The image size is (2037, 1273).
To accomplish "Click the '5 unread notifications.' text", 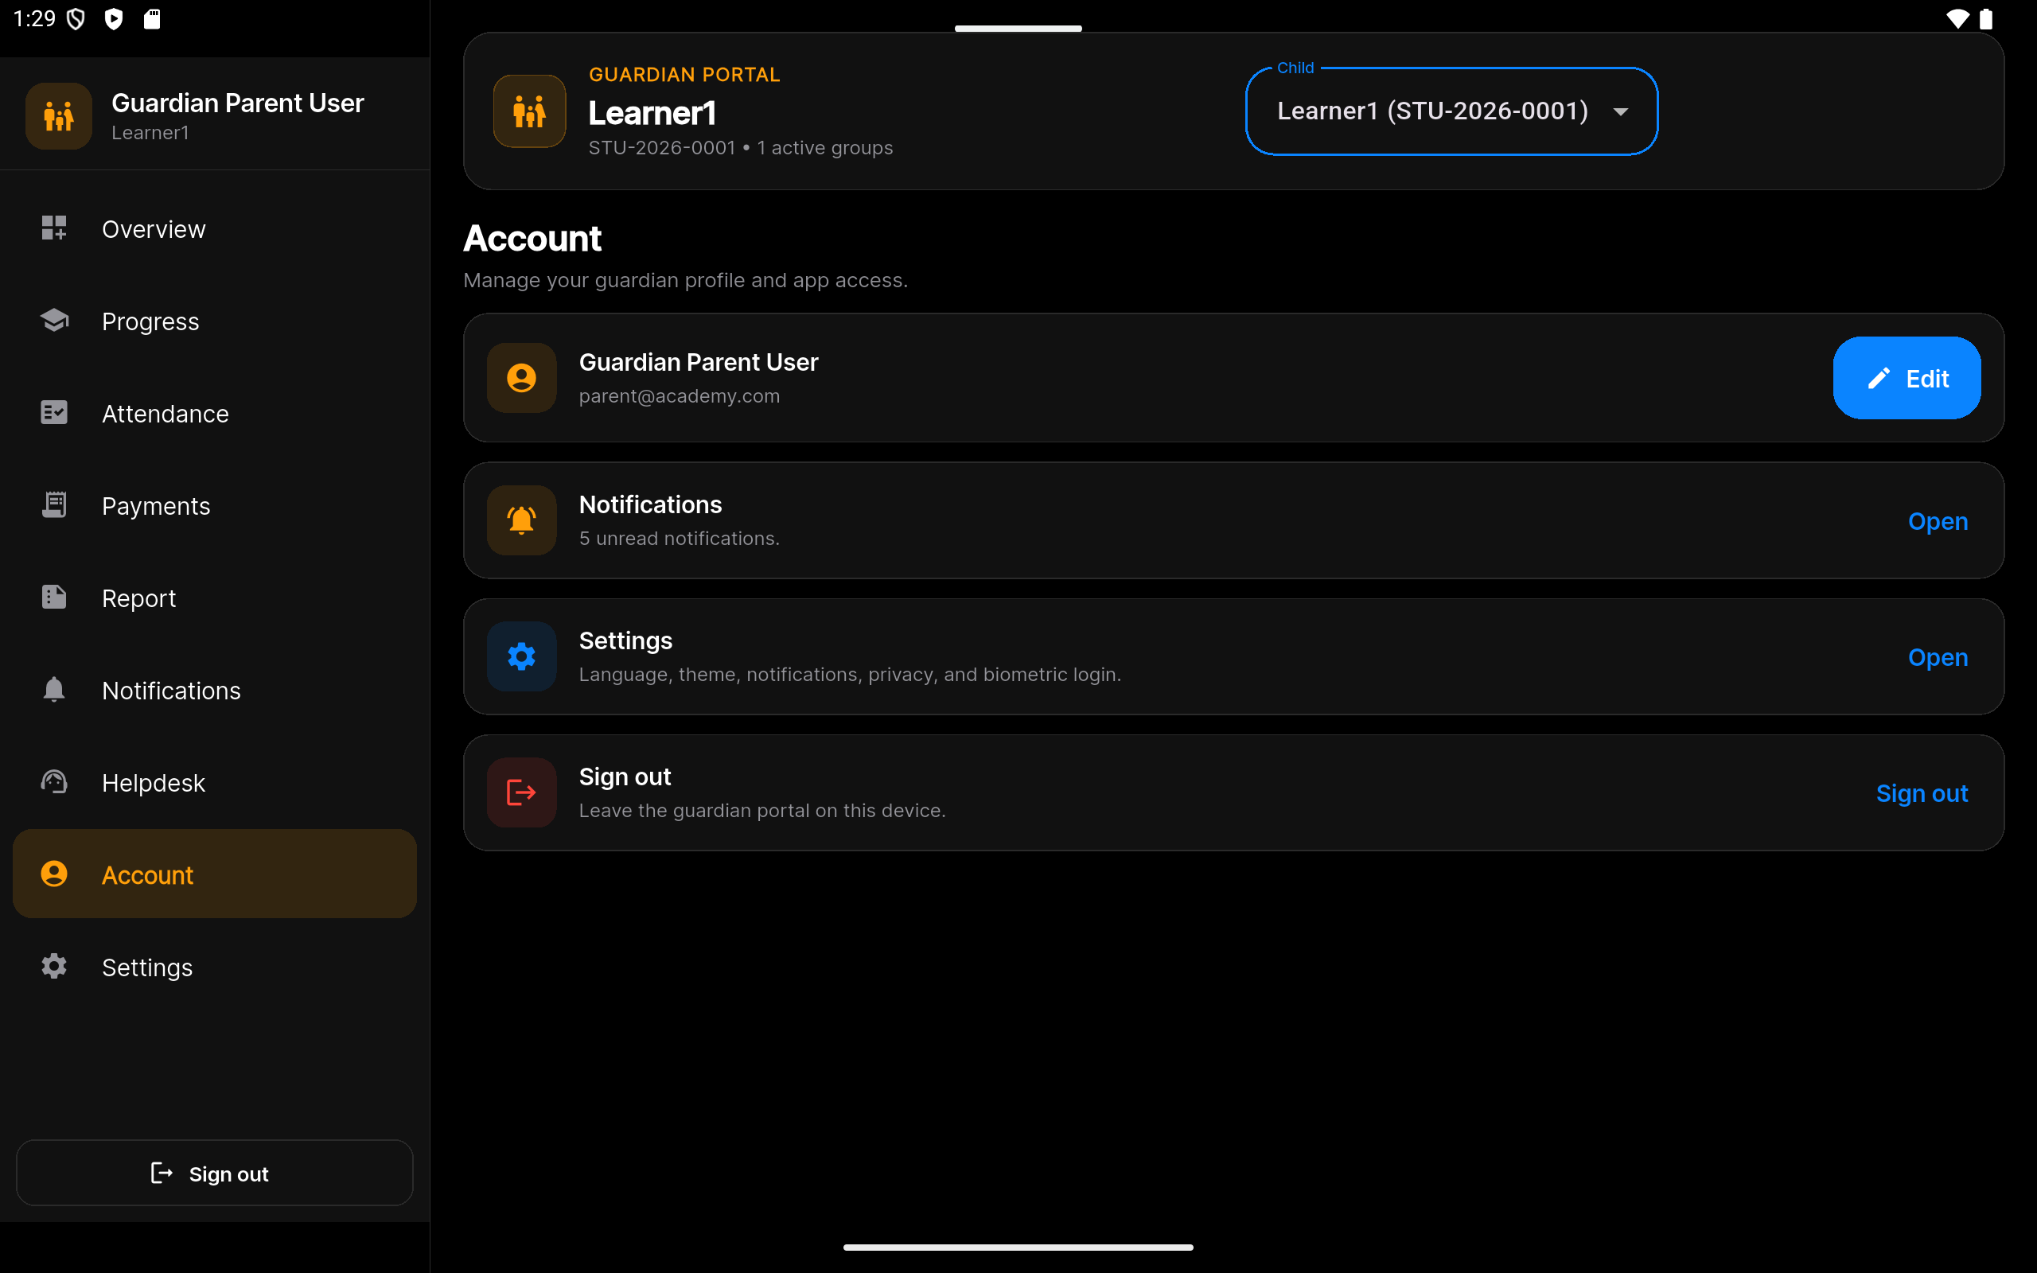I will (680, 538).
